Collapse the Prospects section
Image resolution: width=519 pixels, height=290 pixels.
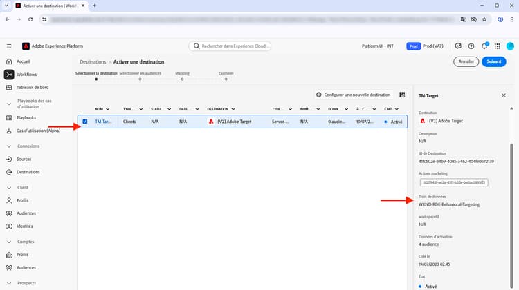tap(9, 283)
